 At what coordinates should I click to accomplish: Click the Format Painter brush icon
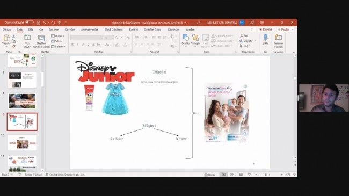pos(14,46)
